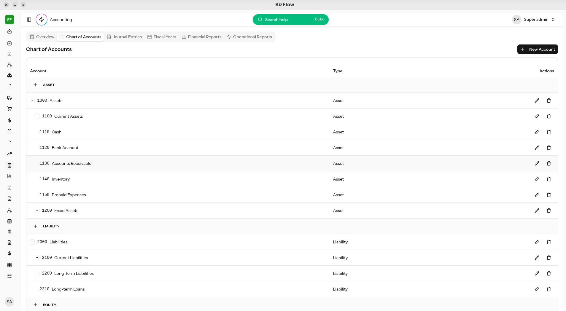Switch to the Journal Entries tab
Image resolution: width=566 pixels, height=311 pixels.
click(124, 37)
